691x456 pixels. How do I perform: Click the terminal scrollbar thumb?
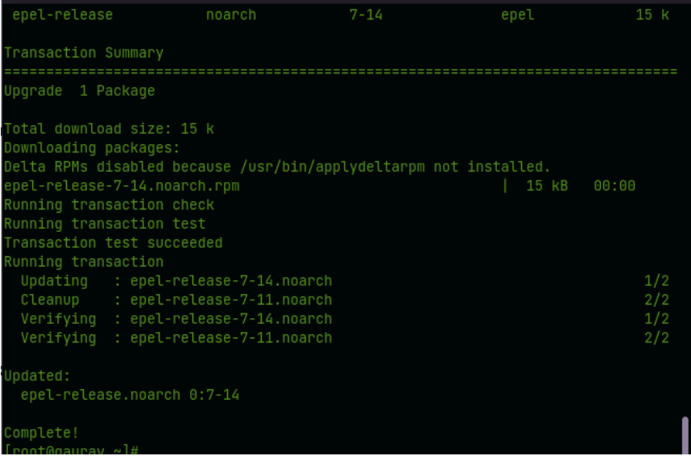(x=685, y=435)
